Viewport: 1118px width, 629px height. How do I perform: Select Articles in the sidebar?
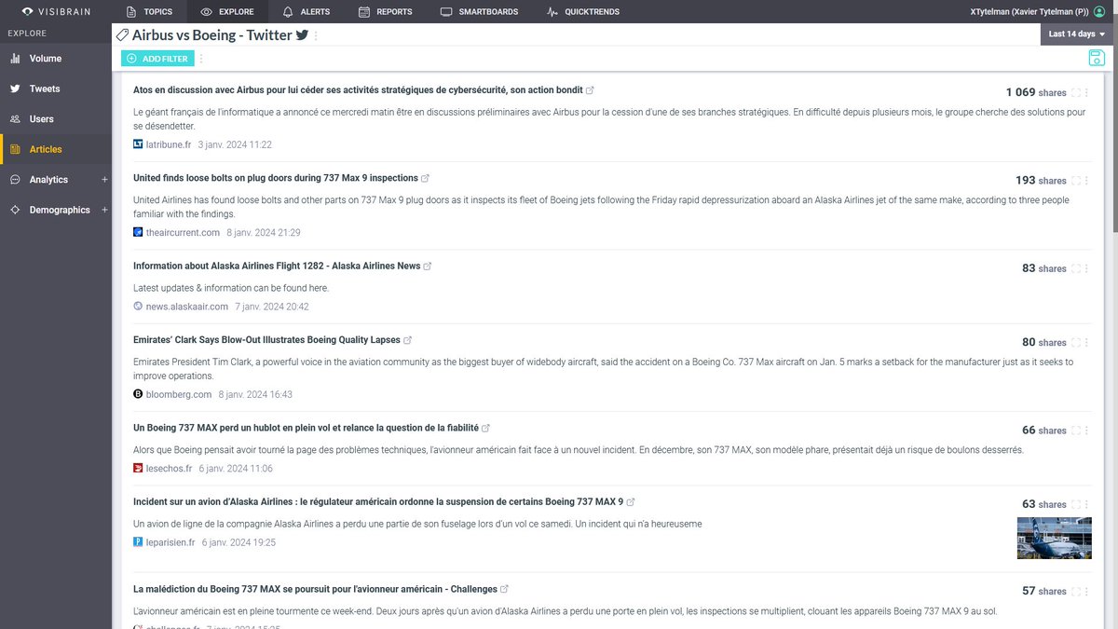(x=55, y=149)
